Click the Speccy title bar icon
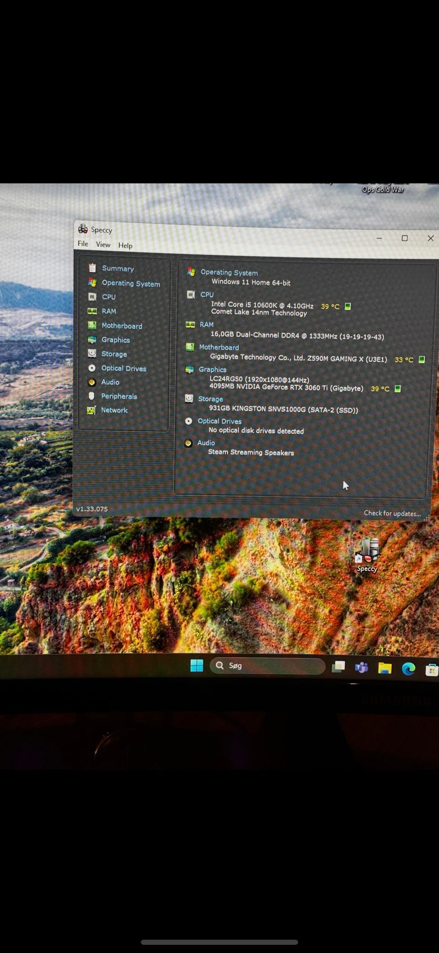Image resolution: width=439 pixels, height=953 pixels. coord(83,229)
